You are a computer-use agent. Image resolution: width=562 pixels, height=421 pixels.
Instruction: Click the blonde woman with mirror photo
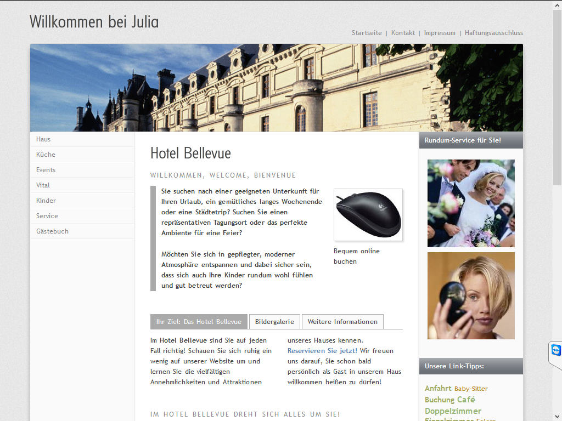tap(471, 295)
